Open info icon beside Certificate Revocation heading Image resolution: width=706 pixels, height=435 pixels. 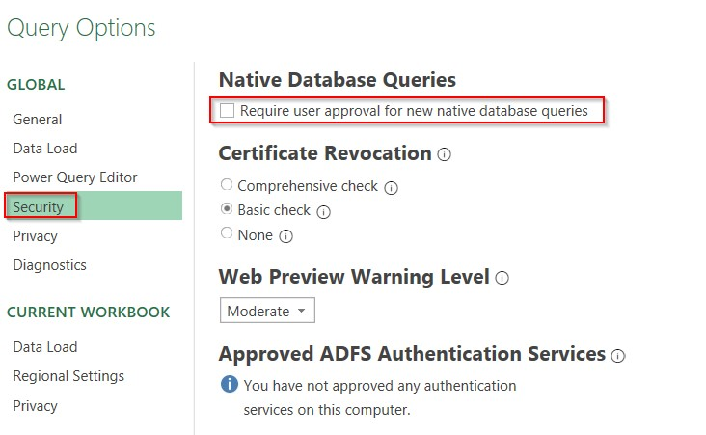tap(444, 154)
